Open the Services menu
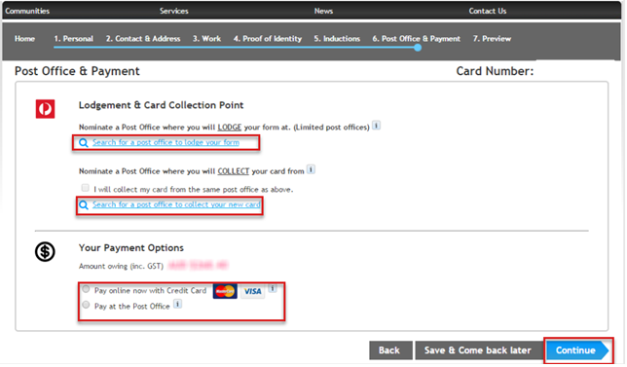Viewport: 627px width, 367px height. tap(174, 11)
